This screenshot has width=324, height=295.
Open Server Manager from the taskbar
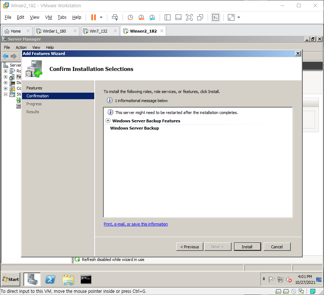coord(32,279)
